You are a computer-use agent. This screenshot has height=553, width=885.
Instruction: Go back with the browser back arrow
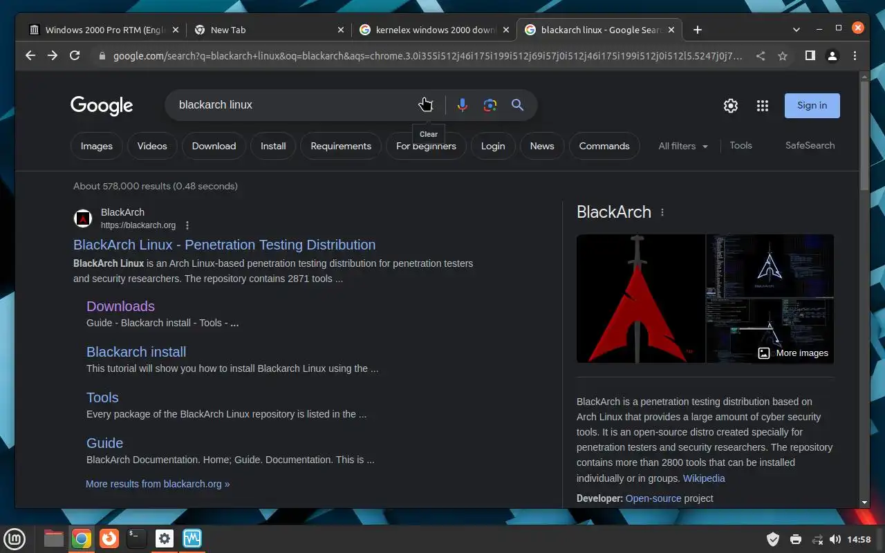30,56
